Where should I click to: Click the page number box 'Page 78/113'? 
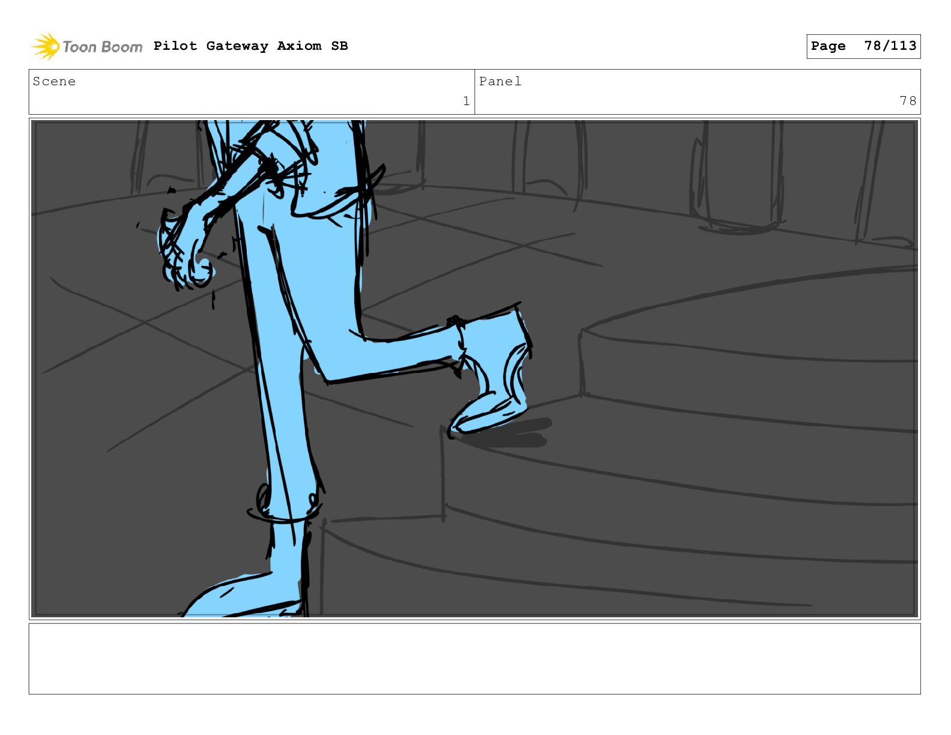[x=863, y=46]
